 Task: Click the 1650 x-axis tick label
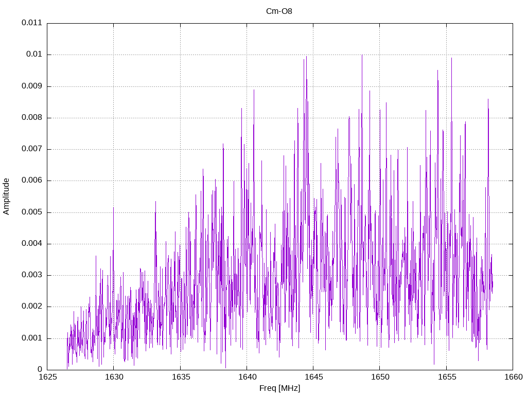(x=380, y=377)
